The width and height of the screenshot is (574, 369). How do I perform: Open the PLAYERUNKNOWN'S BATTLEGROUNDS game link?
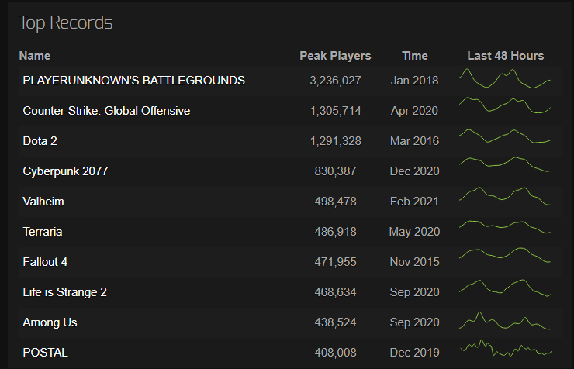click(x=133, y=81)
